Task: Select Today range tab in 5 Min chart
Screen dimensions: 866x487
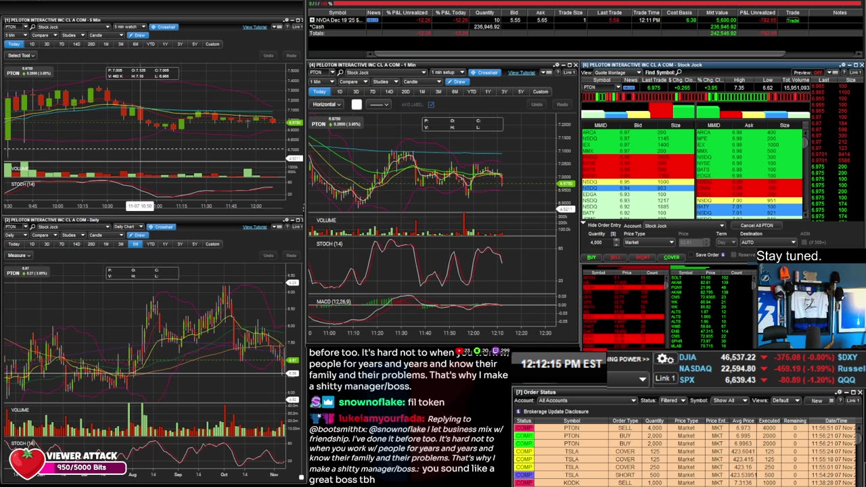Action: pyautogui.click(x=14, y=44)
